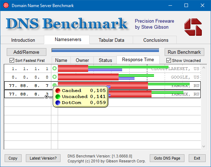Toggle Show Uncached checkbox

click(x=169, y=61)
